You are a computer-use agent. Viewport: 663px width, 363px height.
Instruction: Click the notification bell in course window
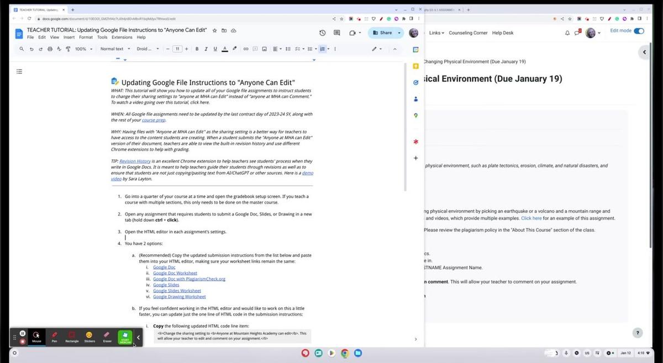point(567,33)
